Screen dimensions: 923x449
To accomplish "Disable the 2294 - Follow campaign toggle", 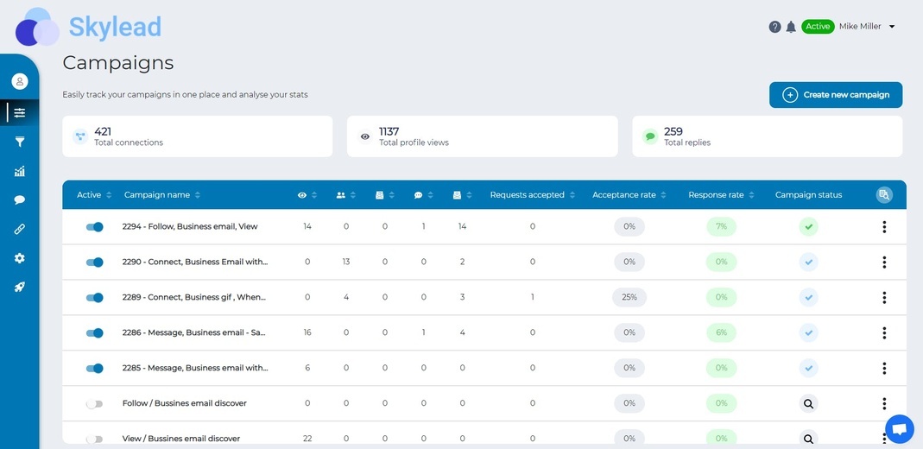I will click(94, 226).
